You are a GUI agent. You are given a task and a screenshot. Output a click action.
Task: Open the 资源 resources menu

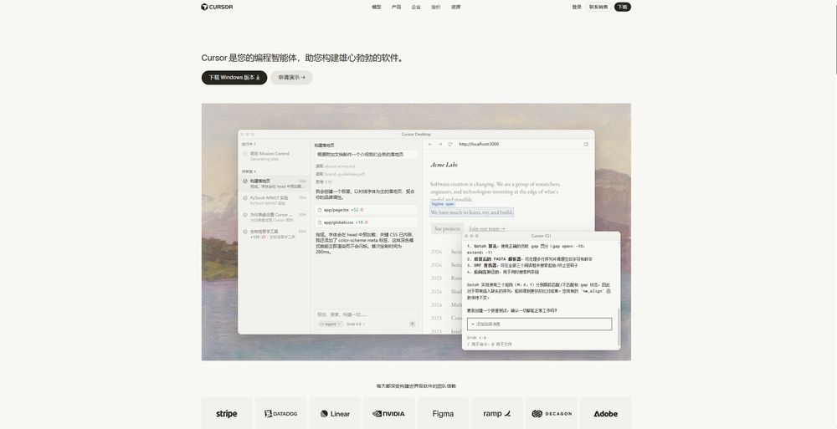[x=455, y=7]
